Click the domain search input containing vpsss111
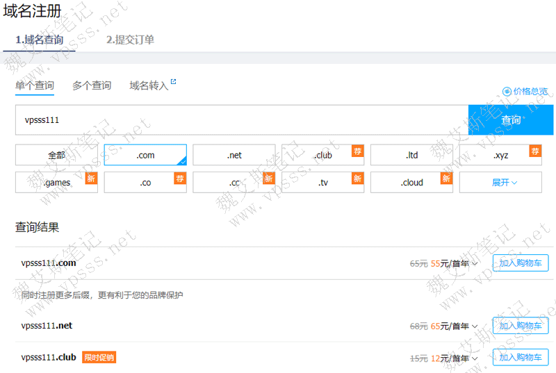 pos(241,120)
